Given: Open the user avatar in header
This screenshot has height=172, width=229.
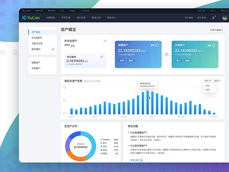Looking at the screenshot, I should click(225, 18).
